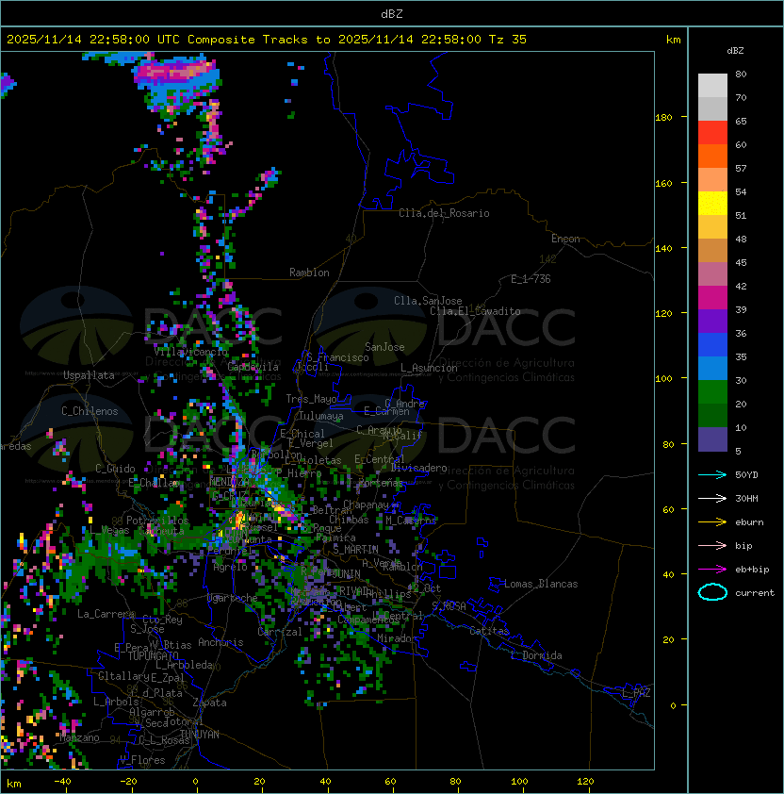Click the Ugarteche label
This screenshot has width=784, height=794.
point(233,598)
